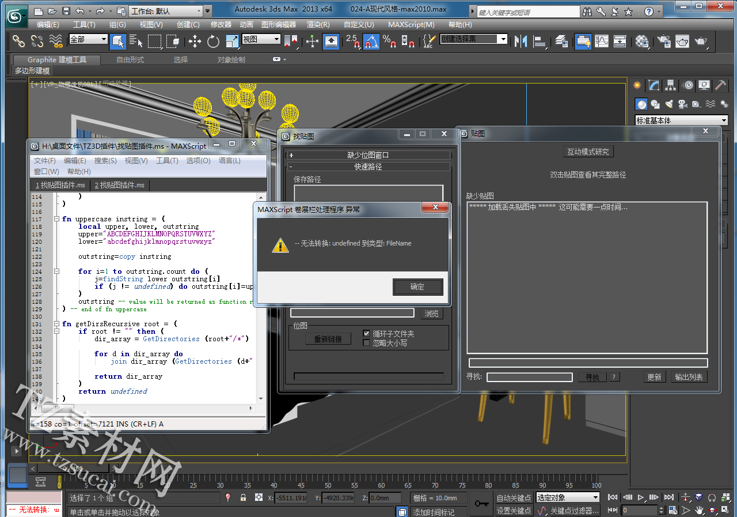Click the 重新链接 relink button

(328, 339)
